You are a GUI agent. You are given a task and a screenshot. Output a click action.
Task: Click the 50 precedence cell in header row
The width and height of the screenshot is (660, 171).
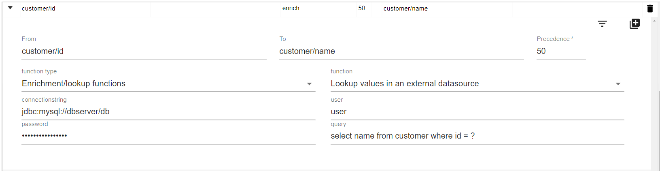362,8
